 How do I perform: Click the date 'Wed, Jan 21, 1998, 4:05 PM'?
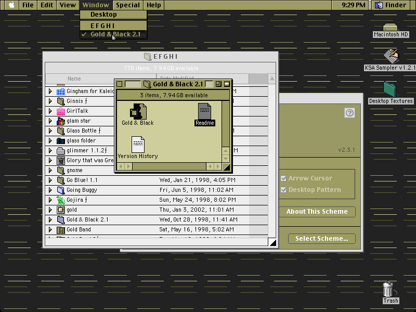pyautogui.click(x=198, y=180)
